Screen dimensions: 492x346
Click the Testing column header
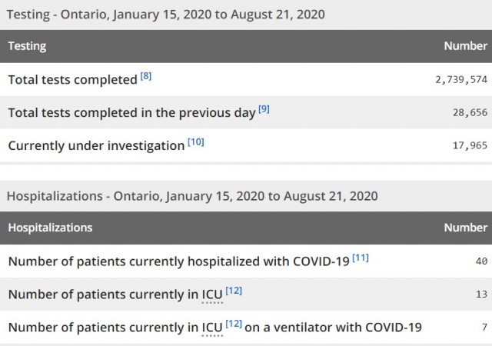click(27, 46)
